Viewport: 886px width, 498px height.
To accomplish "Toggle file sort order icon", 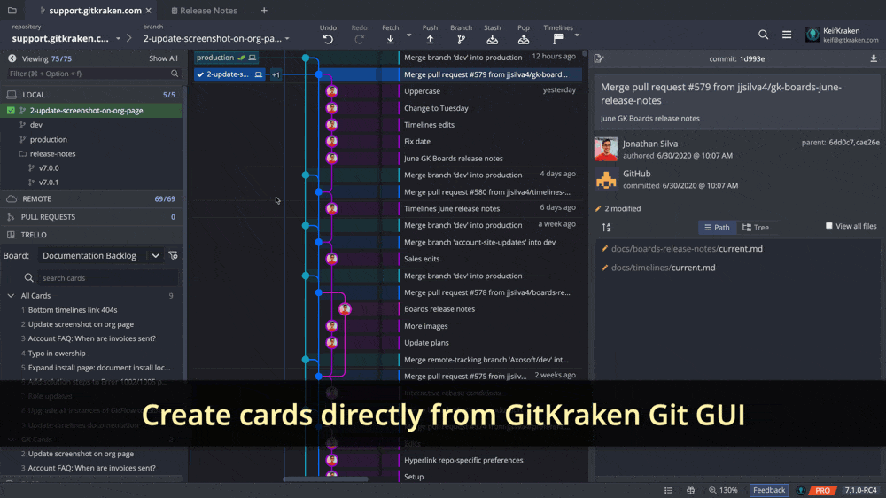I will (x=606, y=227).
